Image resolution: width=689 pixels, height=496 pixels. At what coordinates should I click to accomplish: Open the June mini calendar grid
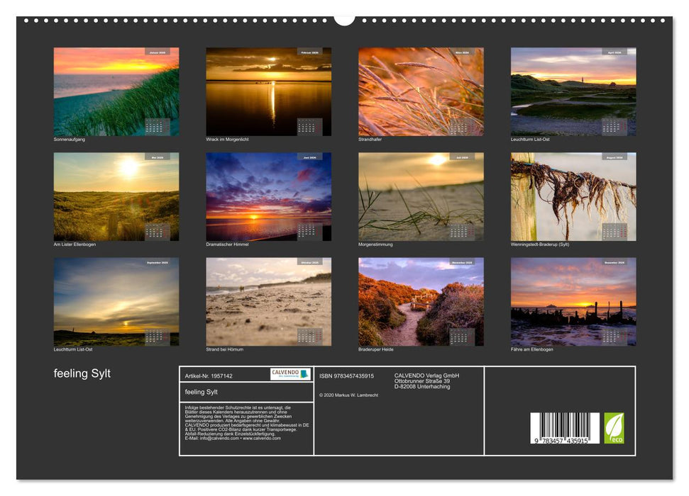309,230
